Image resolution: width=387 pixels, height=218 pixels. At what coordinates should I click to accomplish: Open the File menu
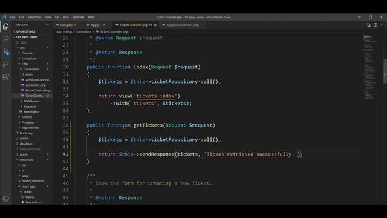point(13,17)
